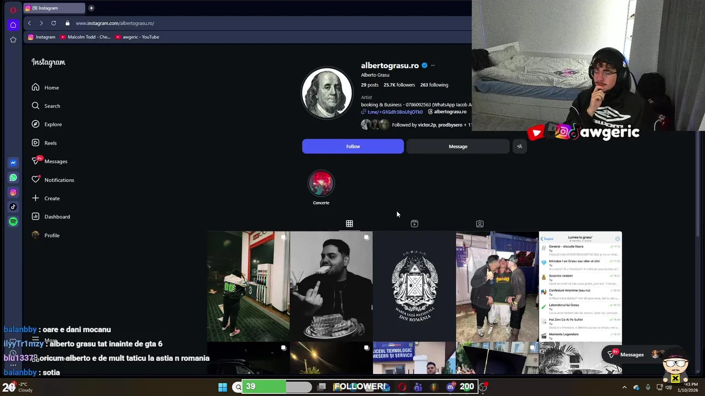Viewport: 705px width, 396px height.
Task: Open Spotify in Opera sidebar
Action: point(13,222)
